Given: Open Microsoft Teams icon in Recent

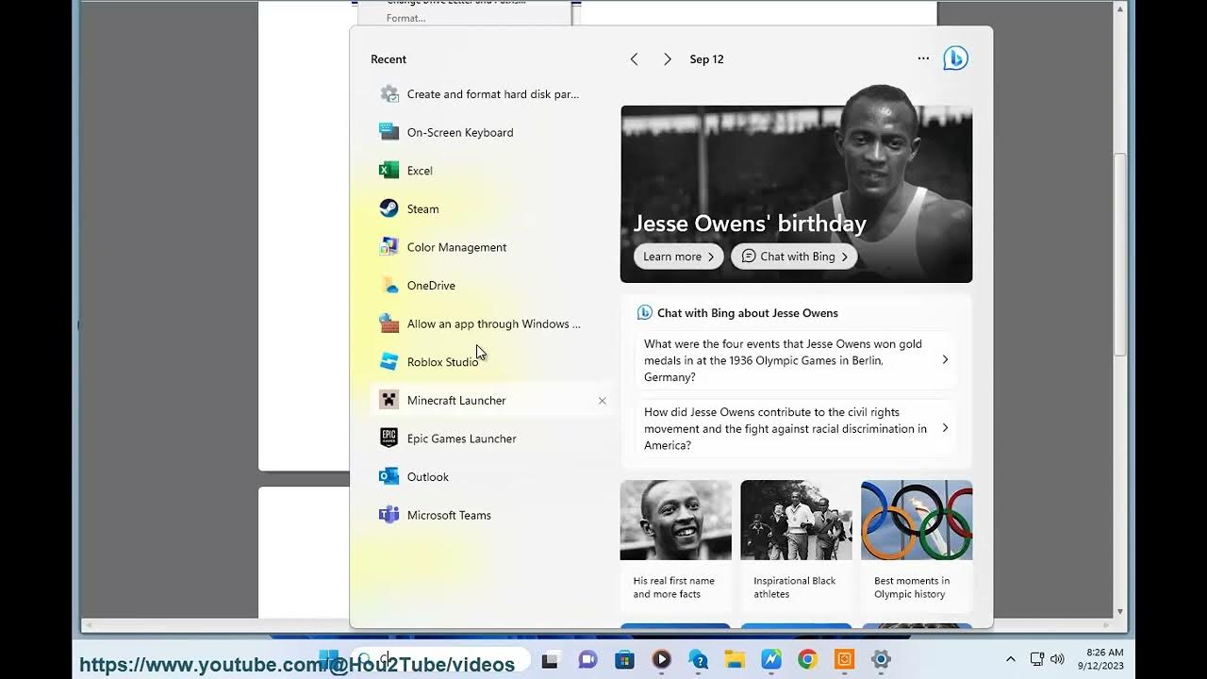Looking at the screenshot, I should [389, 515].
